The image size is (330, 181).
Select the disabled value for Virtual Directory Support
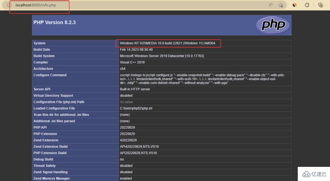pos(126,95)
